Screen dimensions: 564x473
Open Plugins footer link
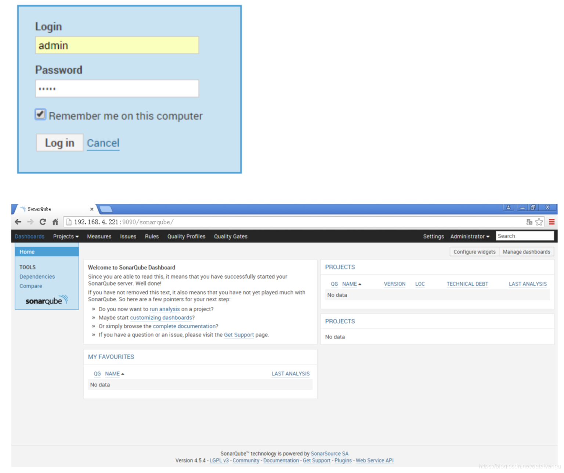pos(343,461)
